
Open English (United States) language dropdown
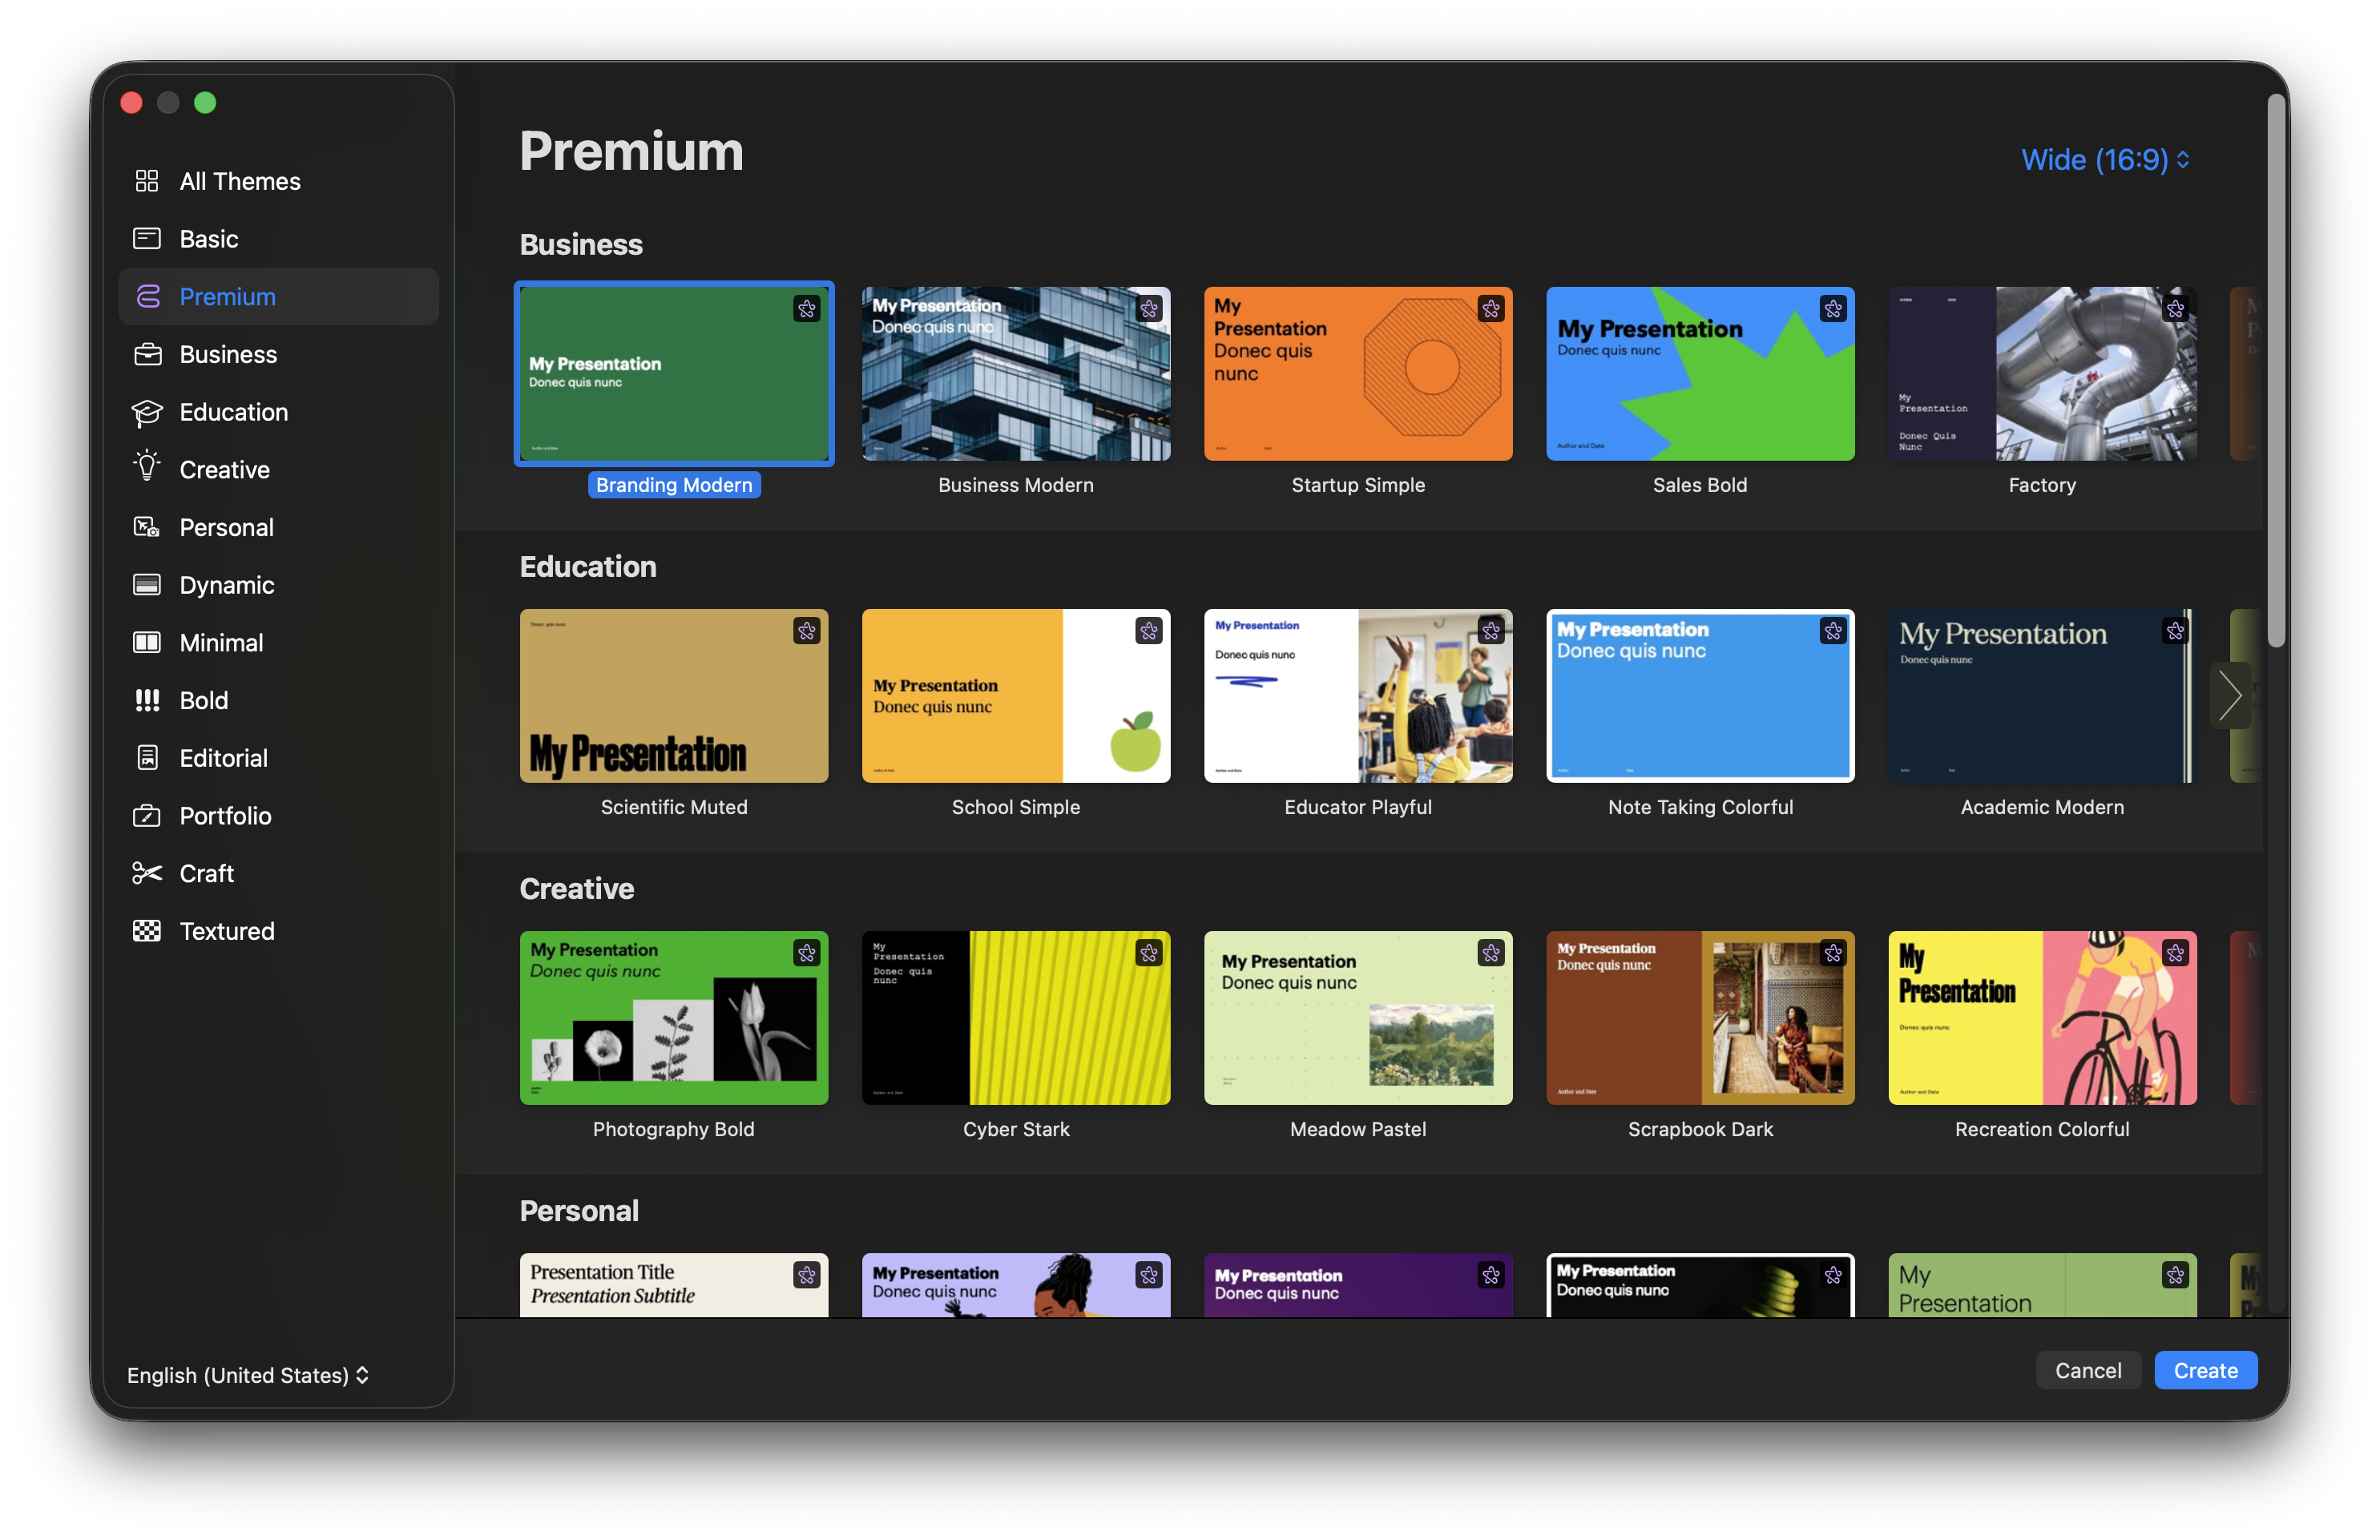[248, 1375]
